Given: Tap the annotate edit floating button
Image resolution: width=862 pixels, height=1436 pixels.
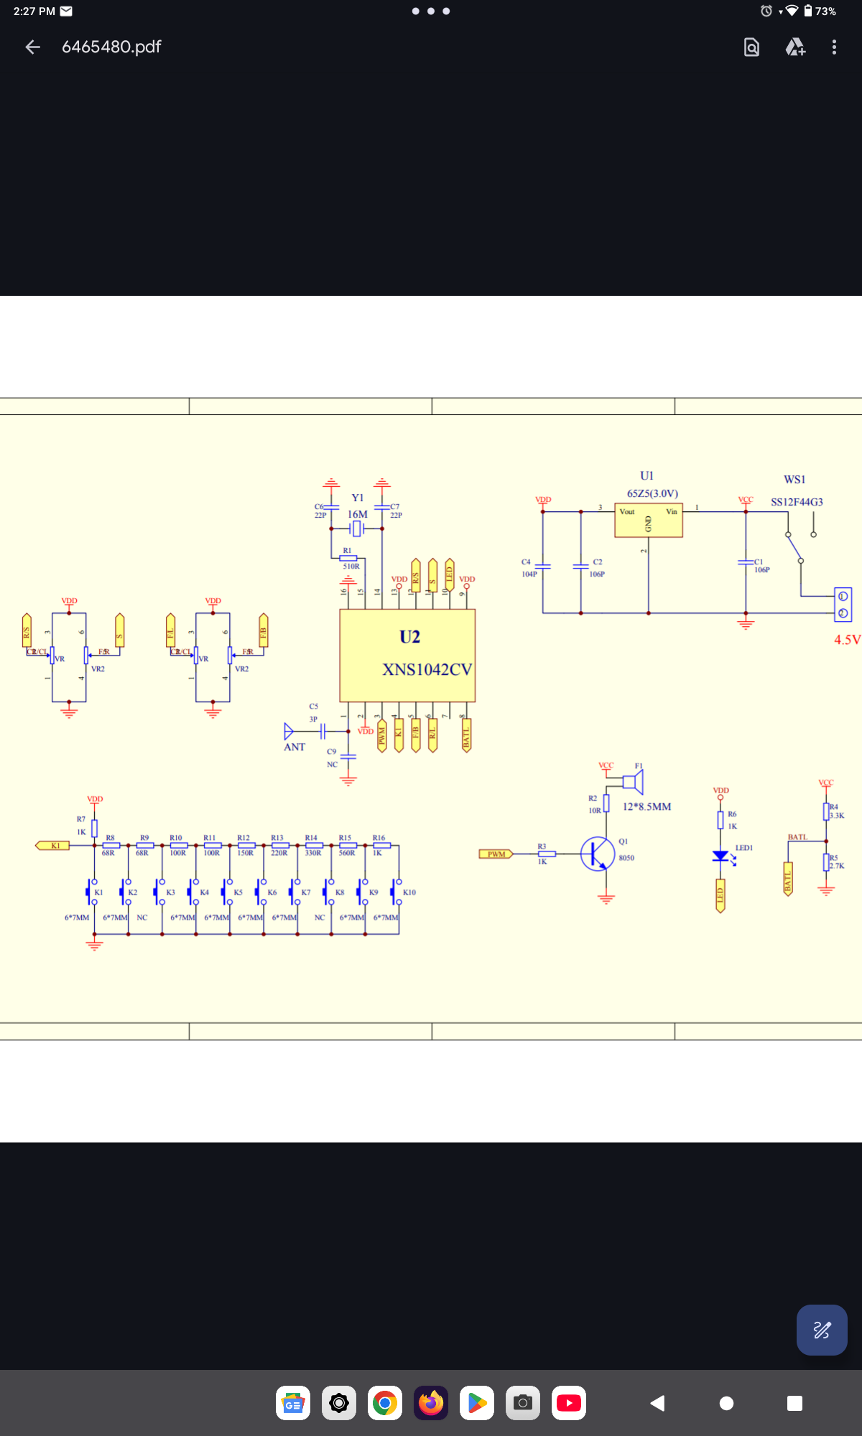Looking at the screenshot, I should pyautogui.click(x=822, y=1330).
